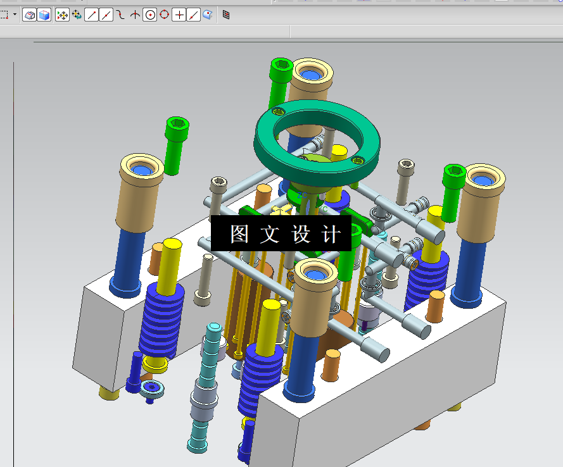The width and height of the screenshot is (563, 467).
Task: Click the Clear Snap Points icon
Action: (77, 15)
